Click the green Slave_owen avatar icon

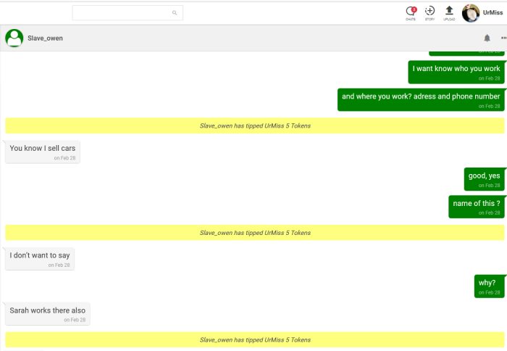click(14, 38)
